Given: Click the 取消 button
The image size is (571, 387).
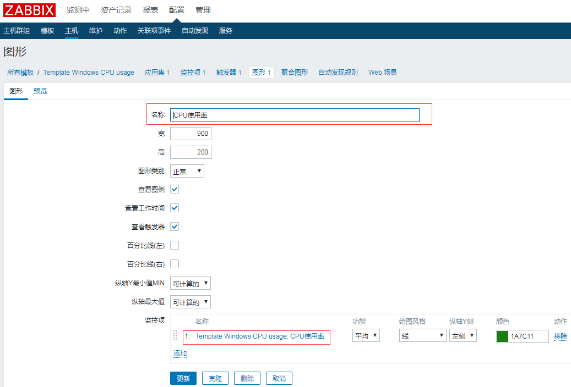Looking at the screenshot, I should pyautogui.click(x=279, y=378).
